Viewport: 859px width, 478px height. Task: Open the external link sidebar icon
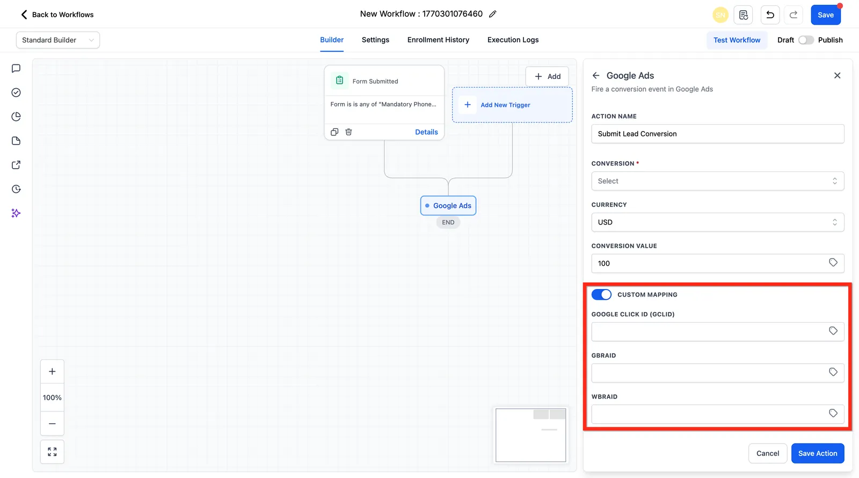[16, 165]
